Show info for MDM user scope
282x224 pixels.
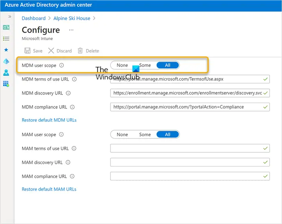click(x=62, y=65)
